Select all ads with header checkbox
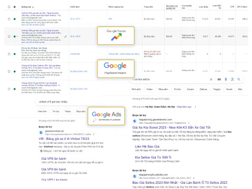The width and height of the screenshot is (252, 189). coord(9,7)
